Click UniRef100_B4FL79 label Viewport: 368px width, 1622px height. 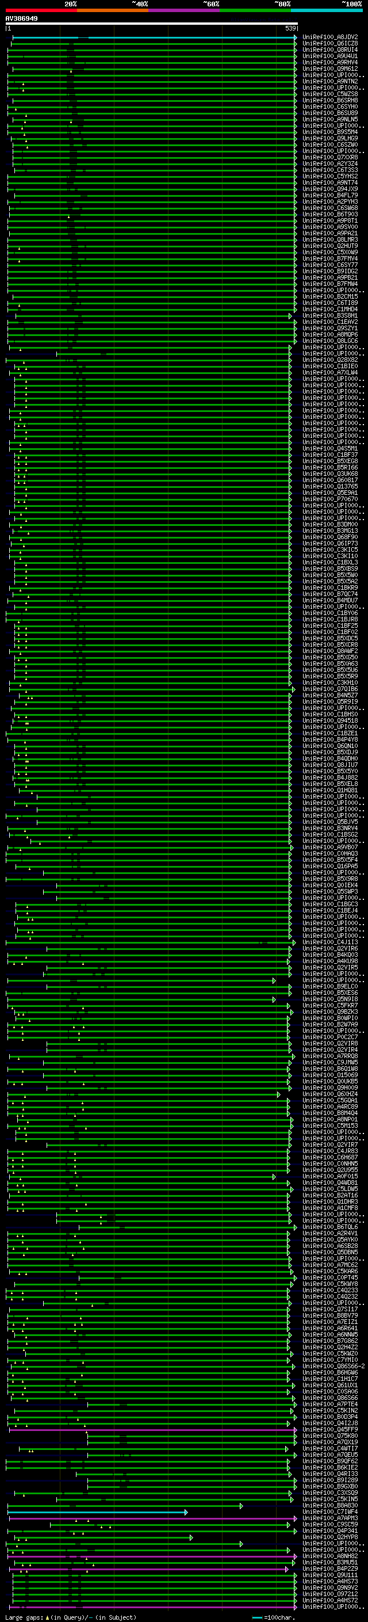(x=330, y=195)
